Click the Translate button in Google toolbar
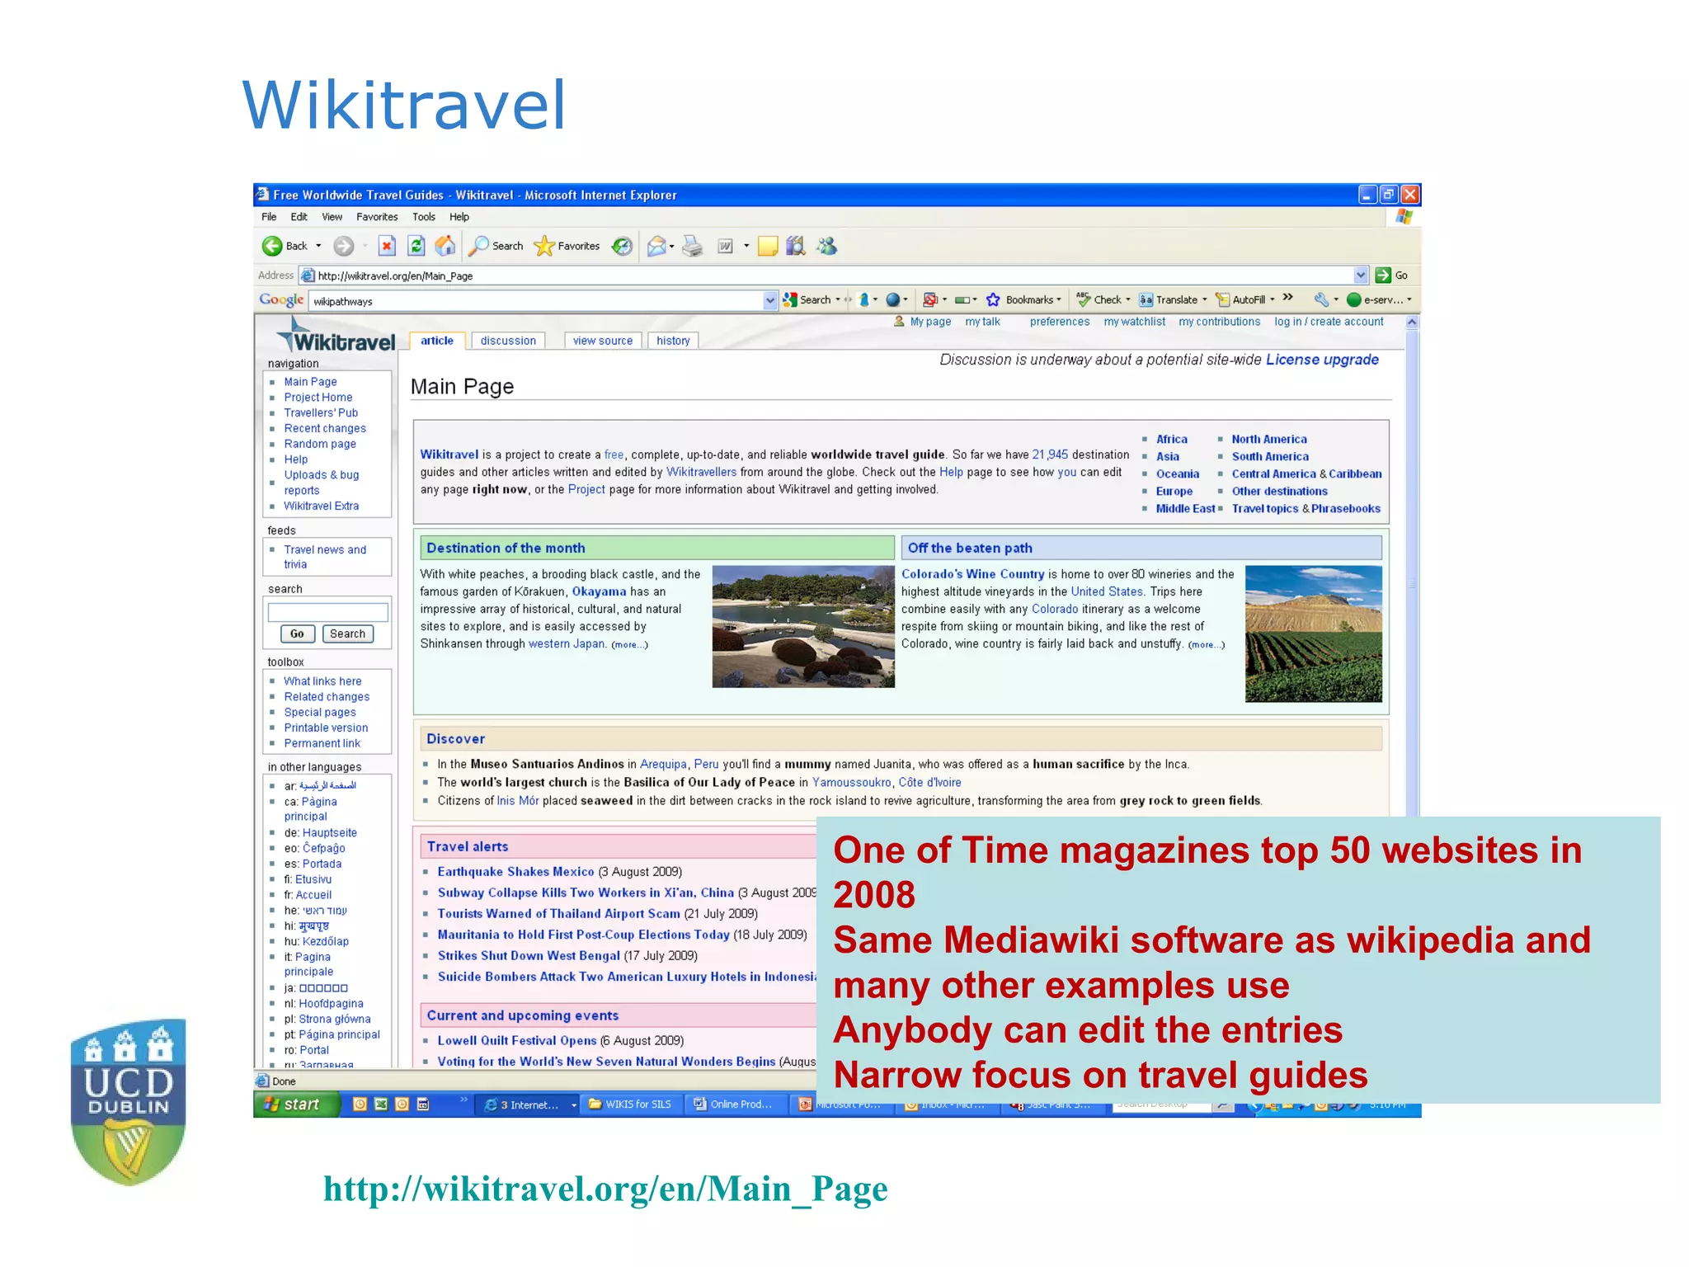This screenshot has height=1267, width=1689. [1169, 299]
